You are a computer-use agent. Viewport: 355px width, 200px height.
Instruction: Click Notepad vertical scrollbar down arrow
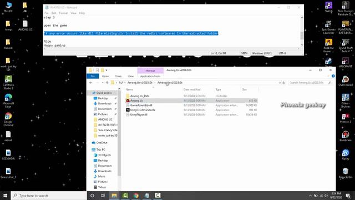point(302,44)
